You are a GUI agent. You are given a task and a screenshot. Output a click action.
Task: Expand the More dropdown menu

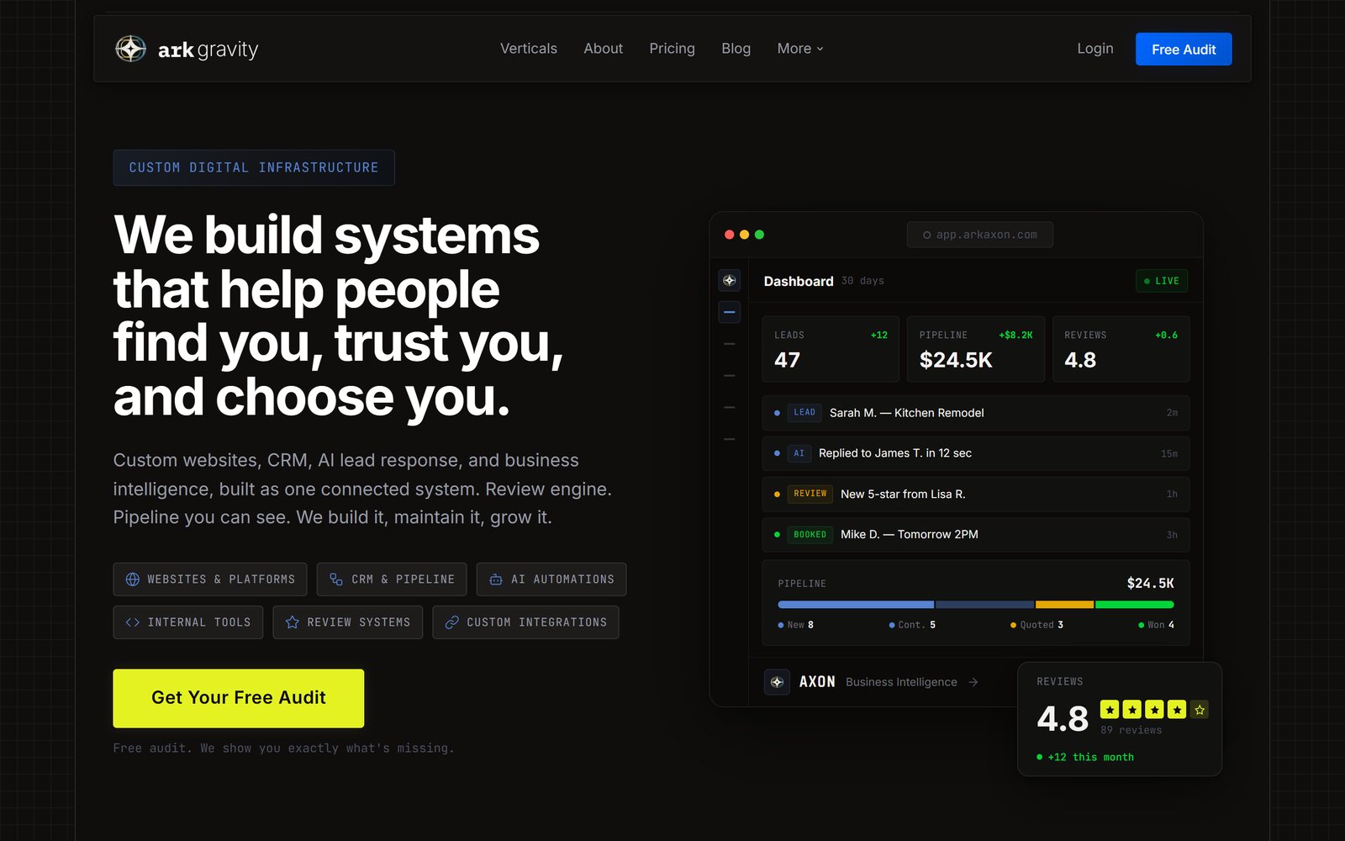click(800, 49)
